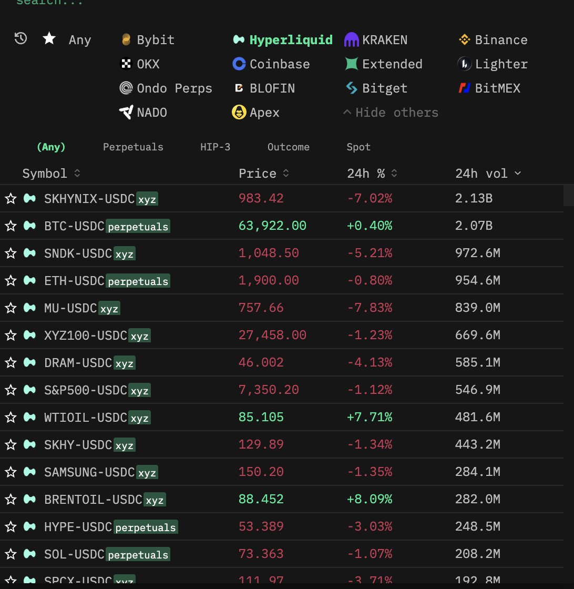Sort table by Price column
The image size is (574, 589).
[264, 174]
